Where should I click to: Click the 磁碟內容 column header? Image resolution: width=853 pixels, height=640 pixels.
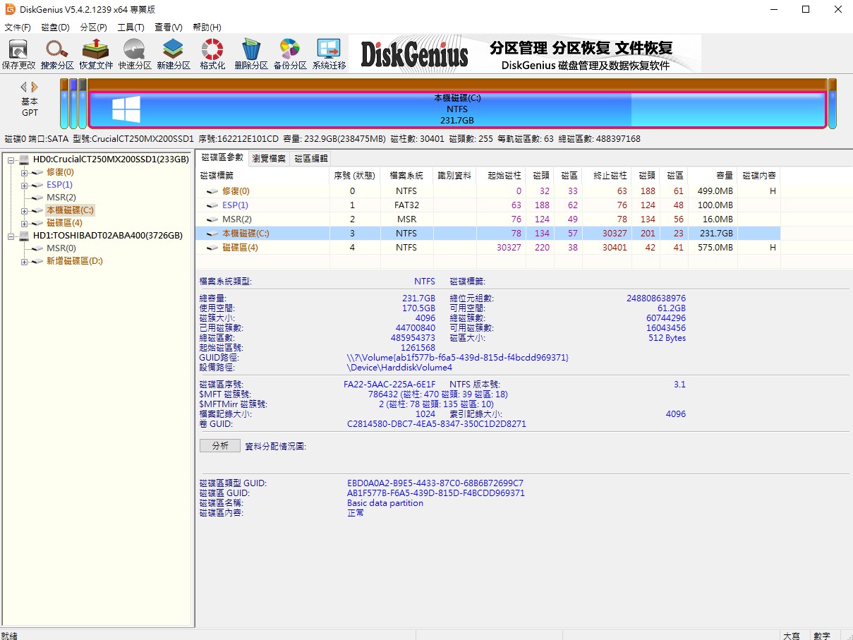click(x=759, y=176)
